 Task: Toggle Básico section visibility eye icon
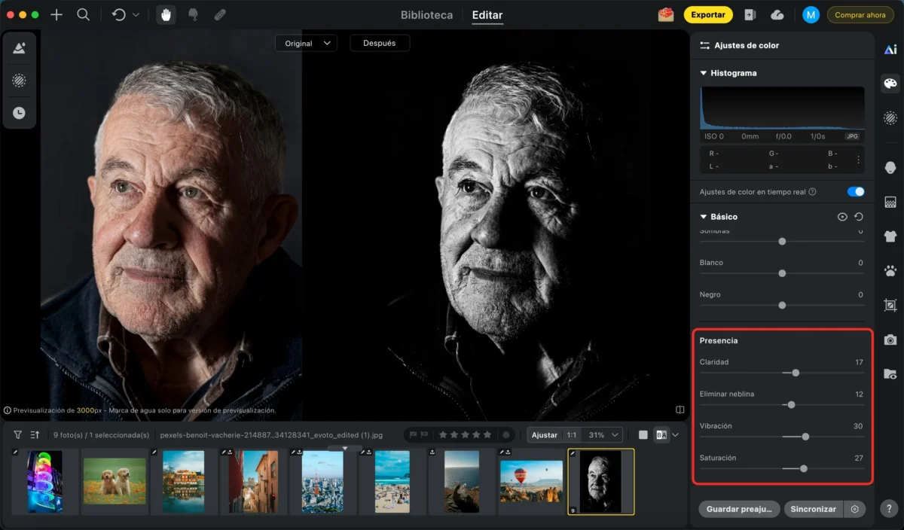(842, 217)
